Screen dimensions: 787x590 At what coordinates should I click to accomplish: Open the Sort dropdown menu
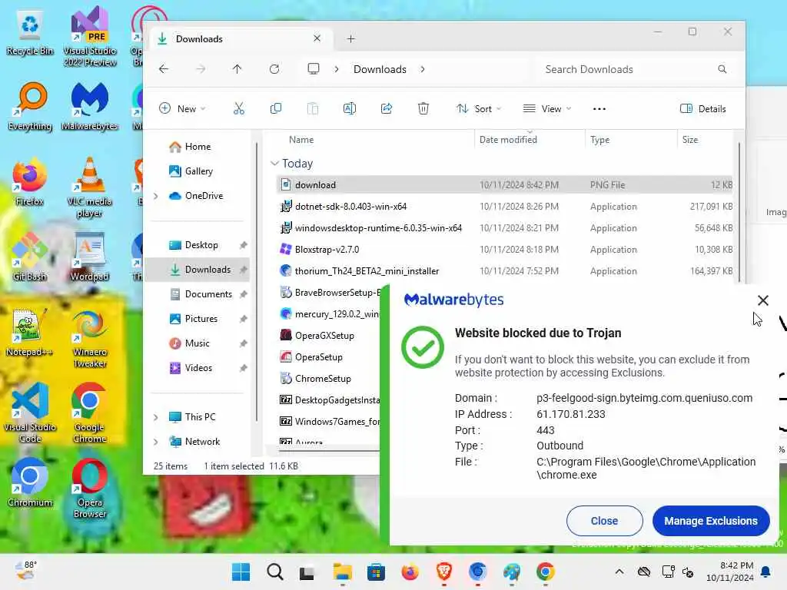coord(478,109)
